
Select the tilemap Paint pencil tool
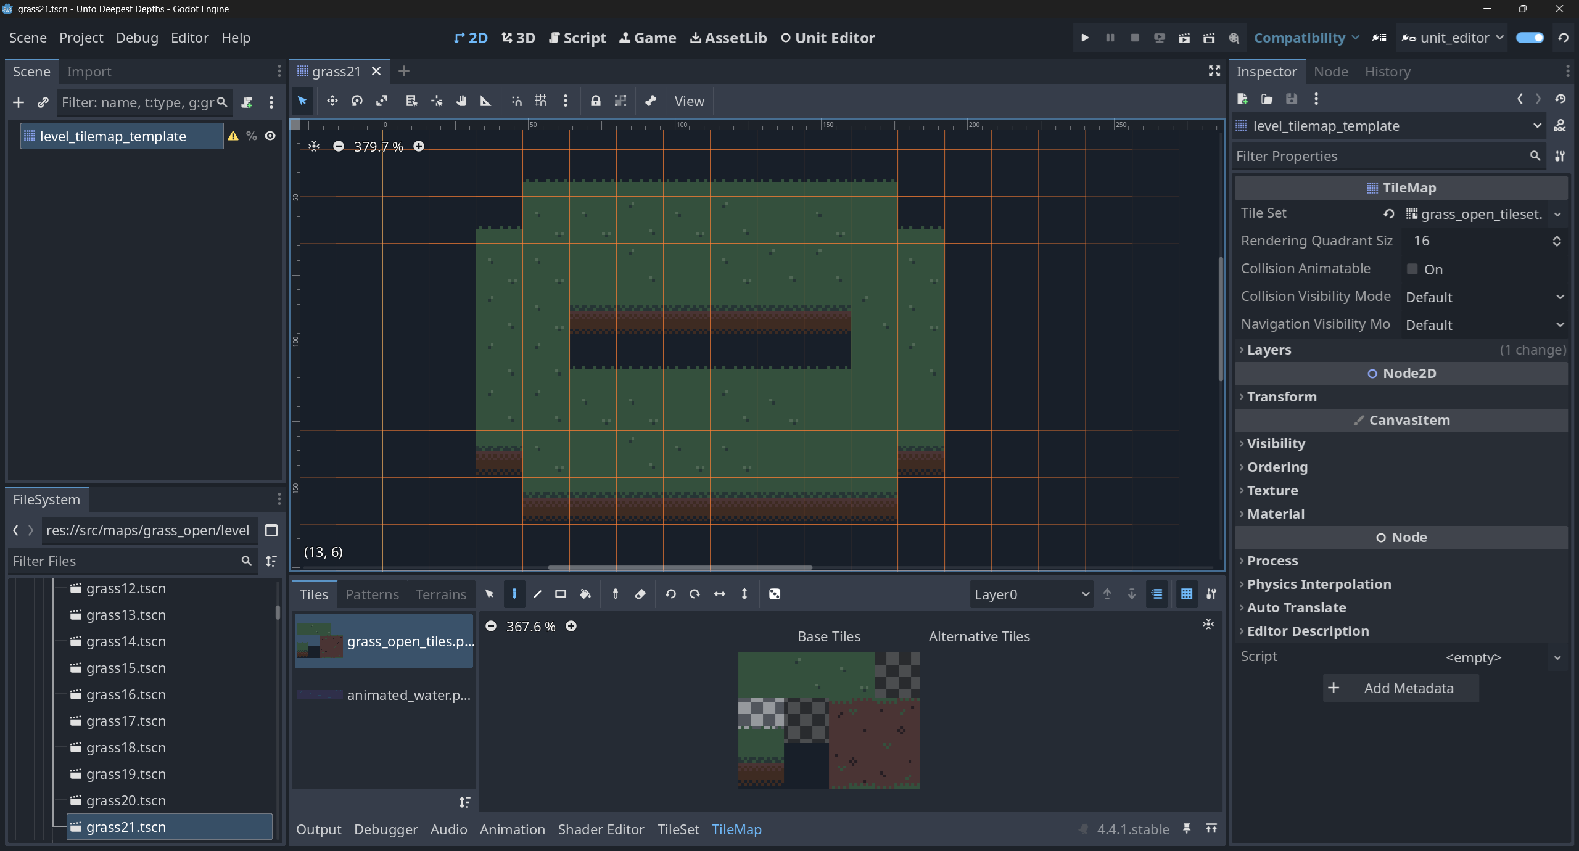[x=514, y=594]
